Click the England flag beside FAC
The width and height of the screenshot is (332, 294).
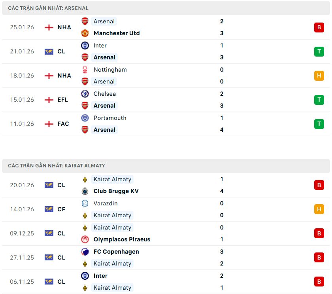tap(49, 124)
